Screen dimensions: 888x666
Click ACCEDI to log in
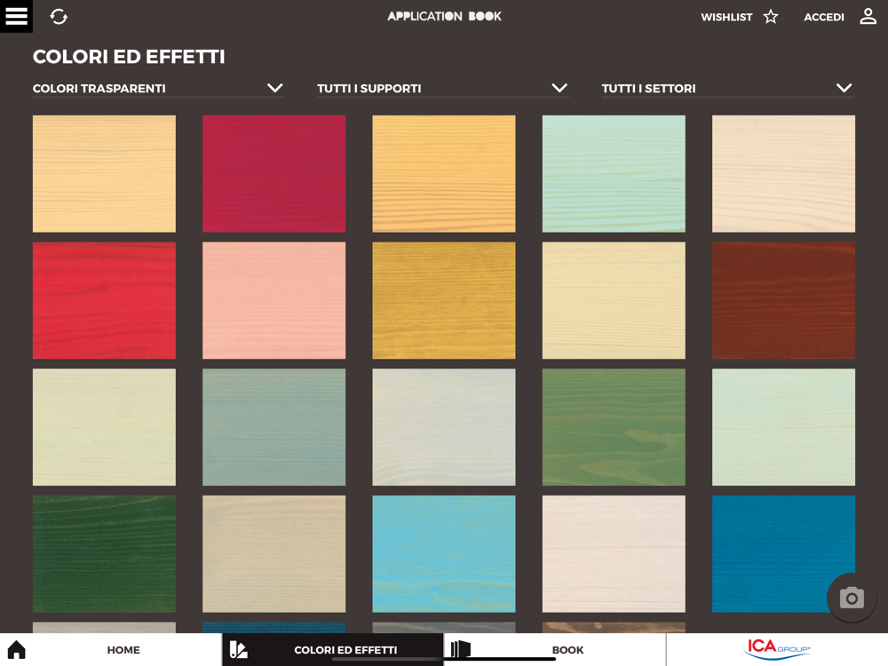(x=824, y=17)
